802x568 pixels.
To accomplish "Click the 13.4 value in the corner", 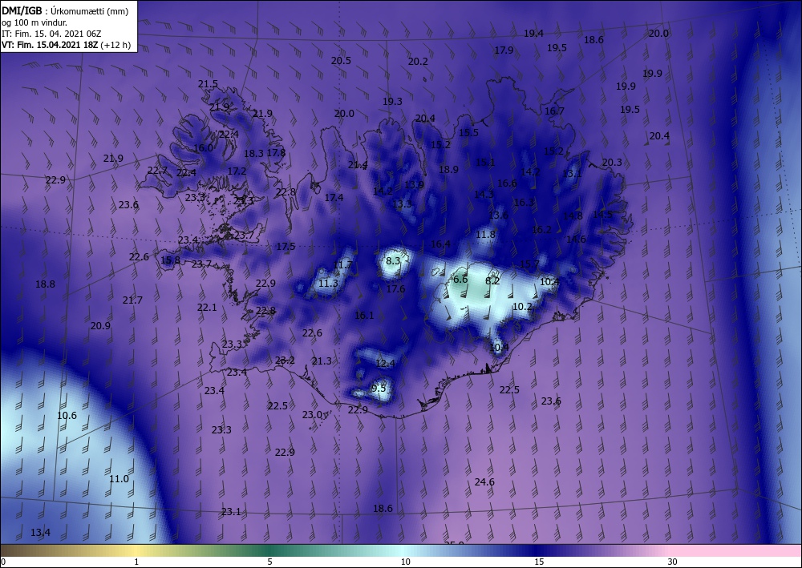I will [40, 532].
